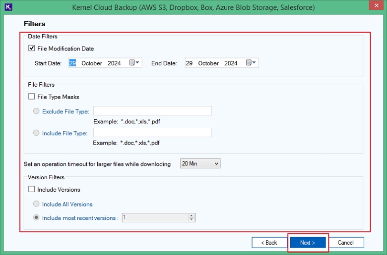Enable File Type Masks checkbox
Screen dimensions: 387x255
point(31,97)
